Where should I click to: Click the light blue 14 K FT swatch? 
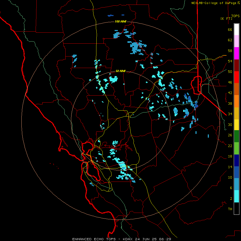236,184
